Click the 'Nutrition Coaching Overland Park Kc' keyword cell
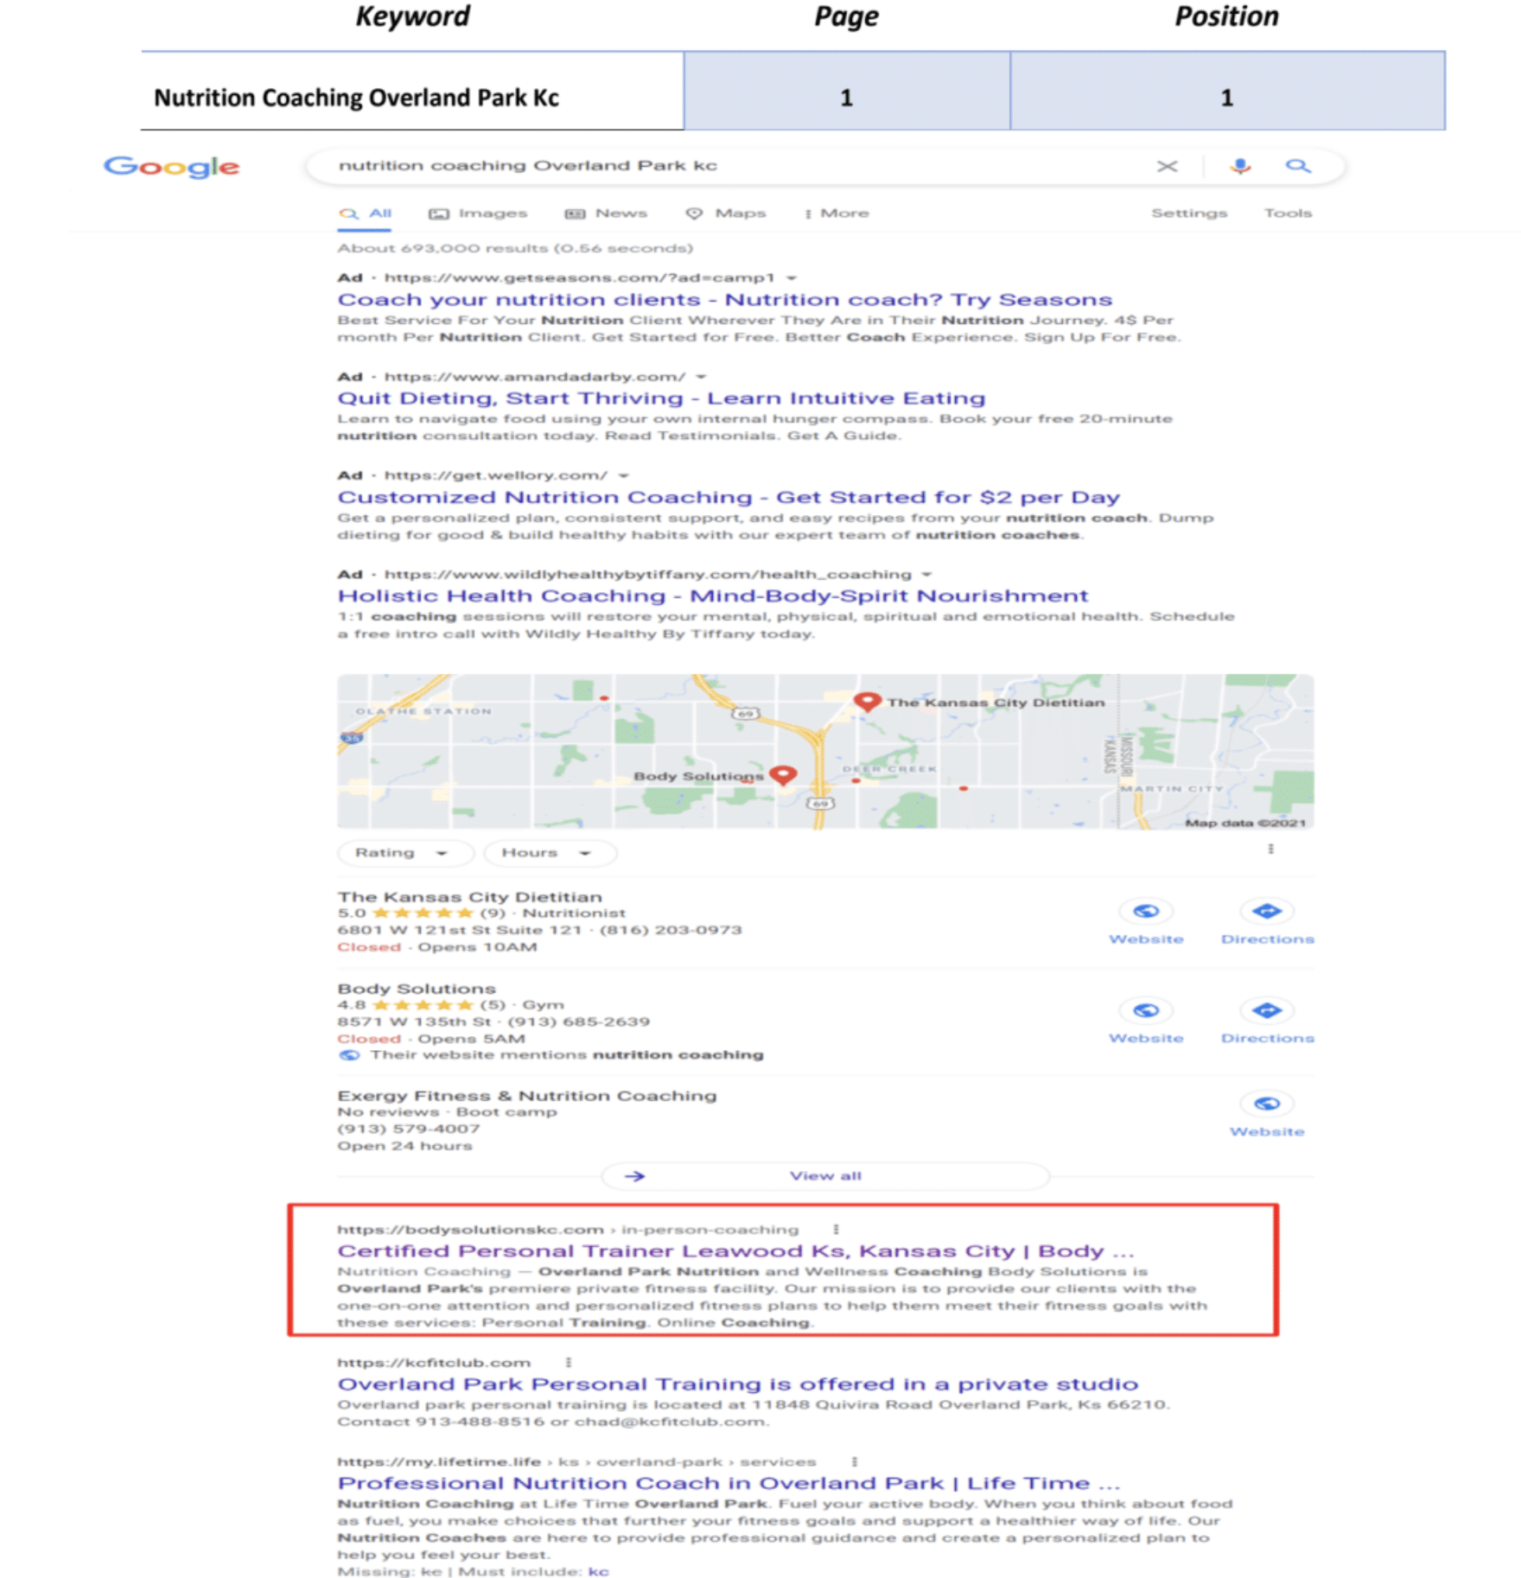The image size is (1521, 1578). tap(413, 92)
